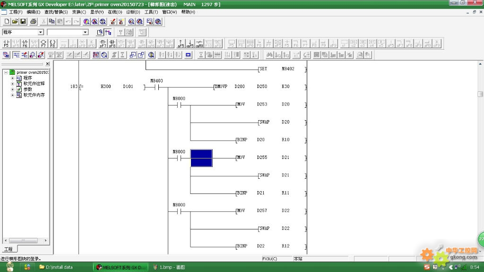The image size is (484, 272).
Task: Click the blue rectangle remote operation icon
Action: [188, 55]
